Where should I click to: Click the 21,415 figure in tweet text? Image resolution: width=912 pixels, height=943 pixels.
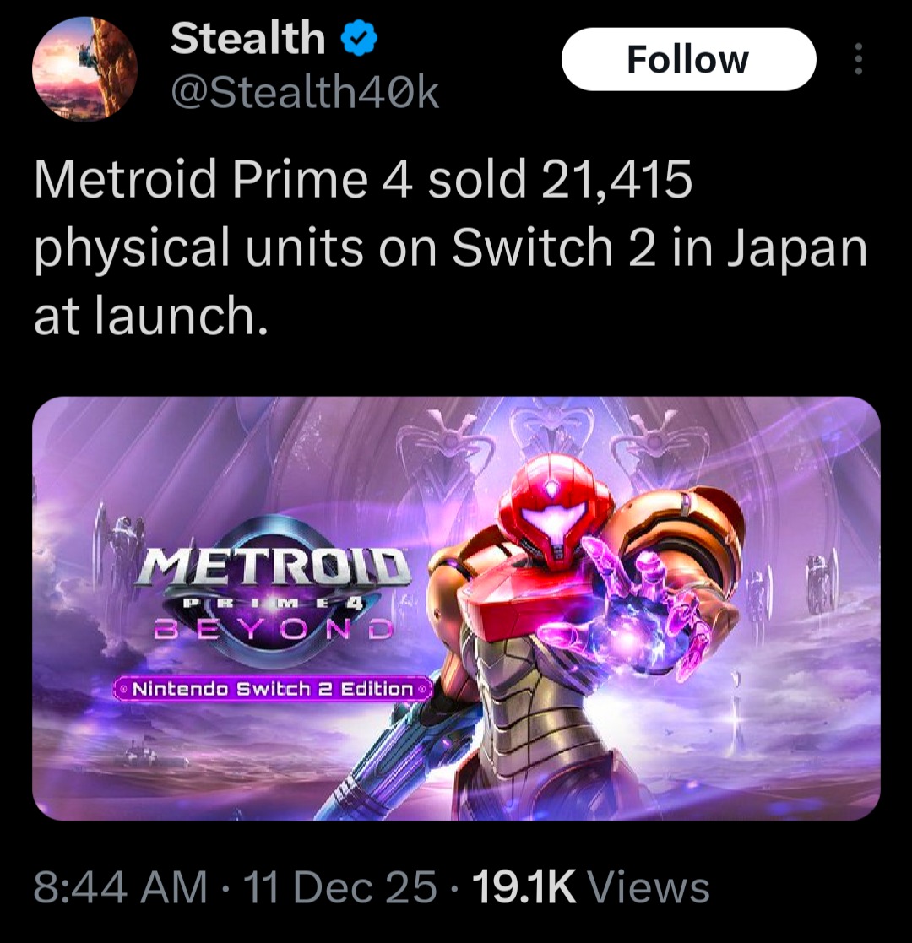click(616, 180)
